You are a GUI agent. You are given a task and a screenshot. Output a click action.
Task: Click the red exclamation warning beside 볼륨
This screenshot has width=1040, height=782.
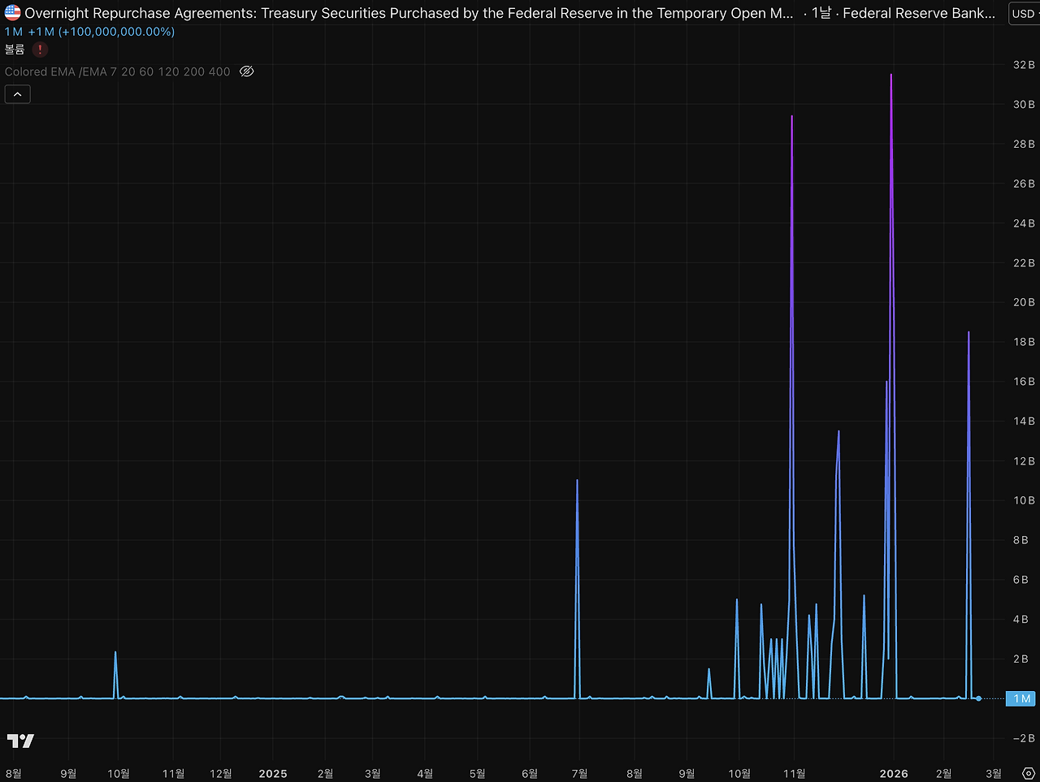pos(40,50)
